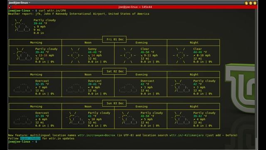Click the partly cloudy icon in Sunday Evening
The image size is (266, 150).
coord(128,118)
